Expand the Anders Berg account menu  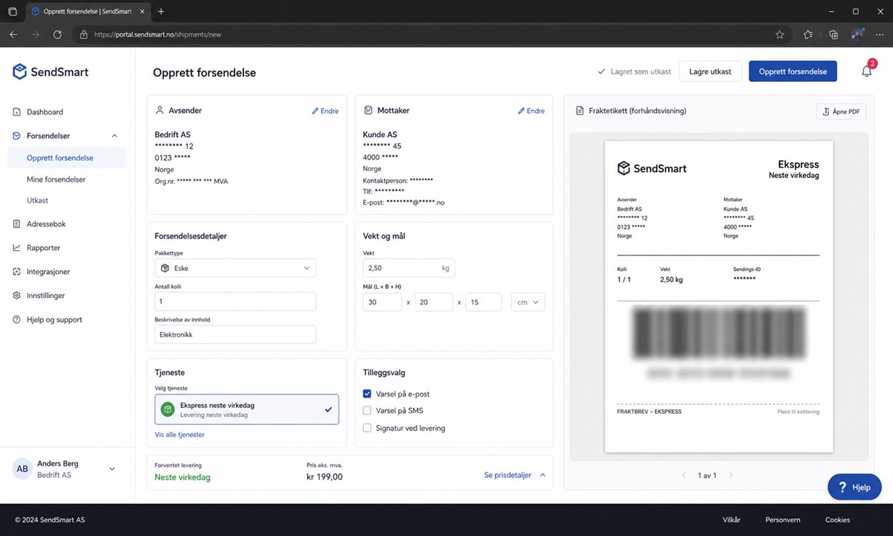pyautogui.click(x=112, y=469)
